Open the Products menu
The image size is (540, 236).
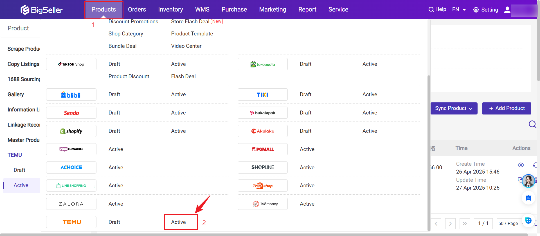pyautogui.click(x=104, y=10)
